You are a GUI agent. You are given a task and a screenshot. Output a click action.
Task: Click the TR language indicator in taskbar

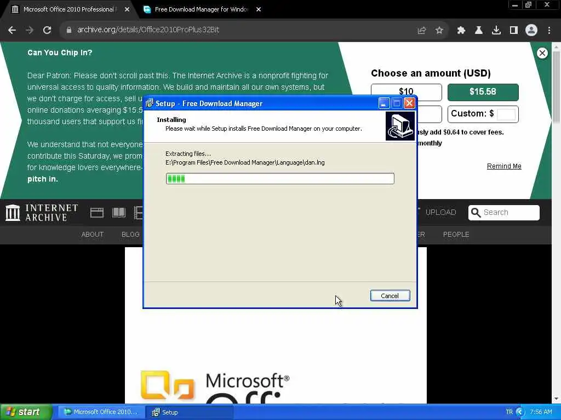pos(509,412)
